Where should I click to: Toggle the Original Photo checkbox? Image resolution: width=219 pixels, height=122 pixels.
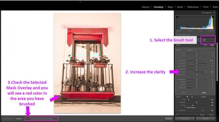(x=177, y=34)
